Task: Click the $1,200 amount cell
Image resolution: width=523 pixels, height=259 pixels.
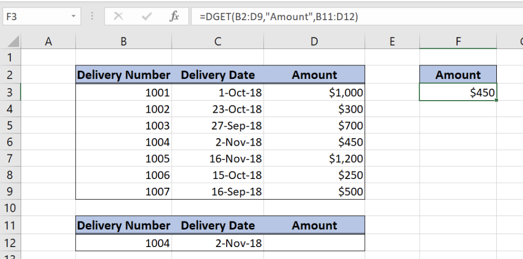Action: point(314,159)
